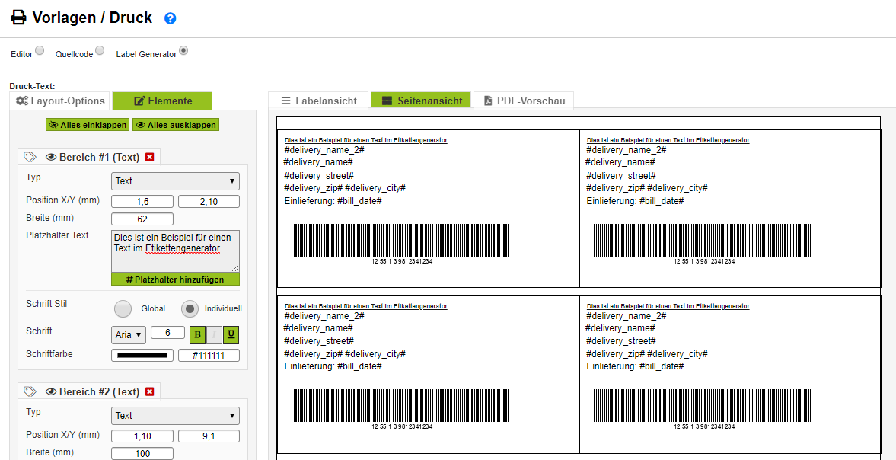Viewport: 896px width, 460px height.
Task: Click #delivery_street# in the top-left label
Action: 319,175
